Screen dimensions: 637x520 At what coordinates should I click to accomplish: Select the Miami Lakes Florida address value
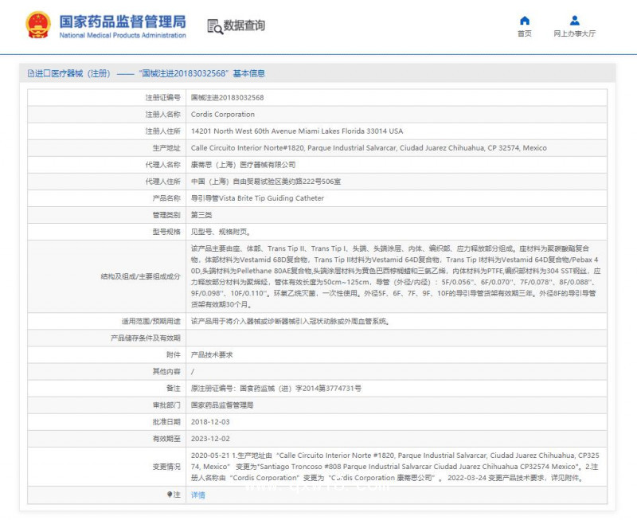point(297,131)
